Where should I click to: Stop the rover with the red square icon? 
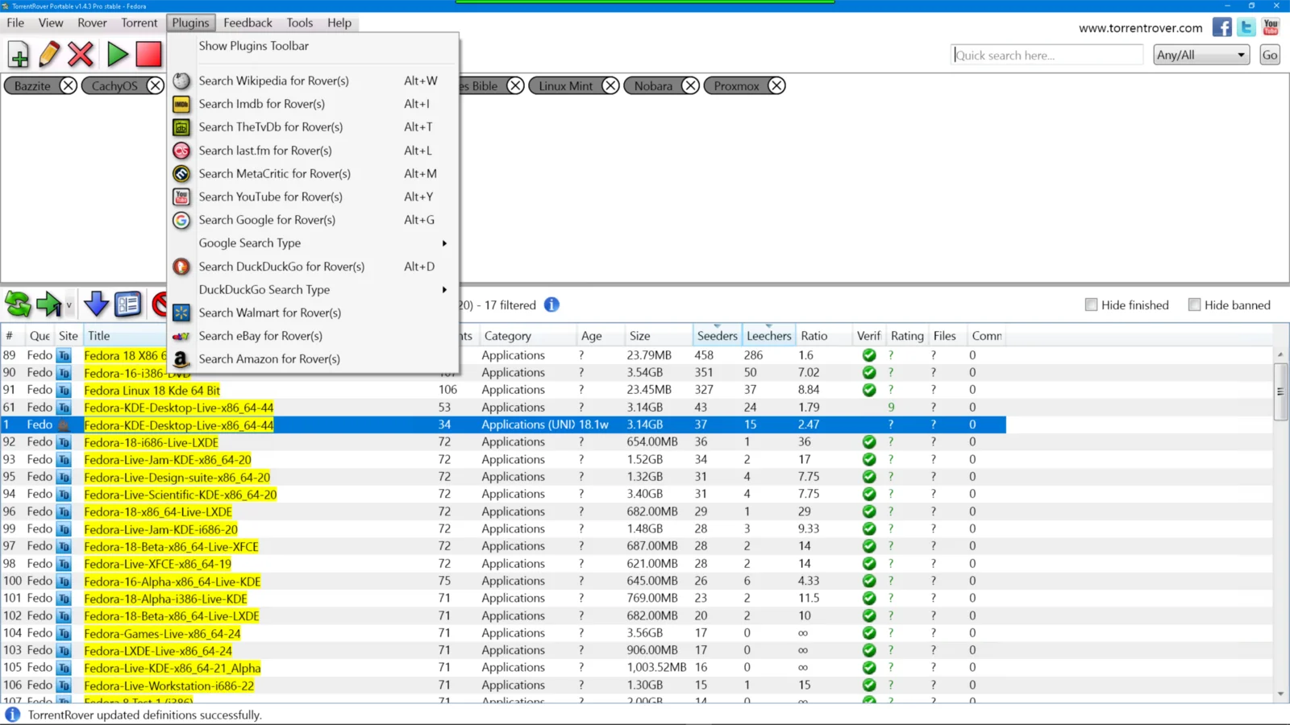pyautogui.click(x=148, y=55)
